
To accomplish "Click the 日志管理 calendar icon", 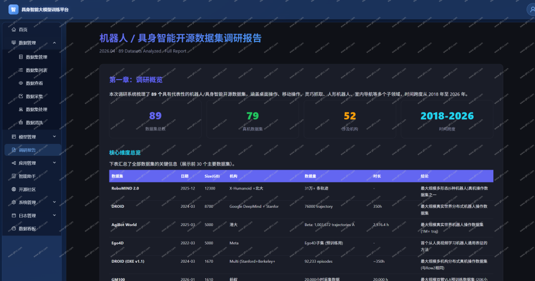I will tap(14, 216).
